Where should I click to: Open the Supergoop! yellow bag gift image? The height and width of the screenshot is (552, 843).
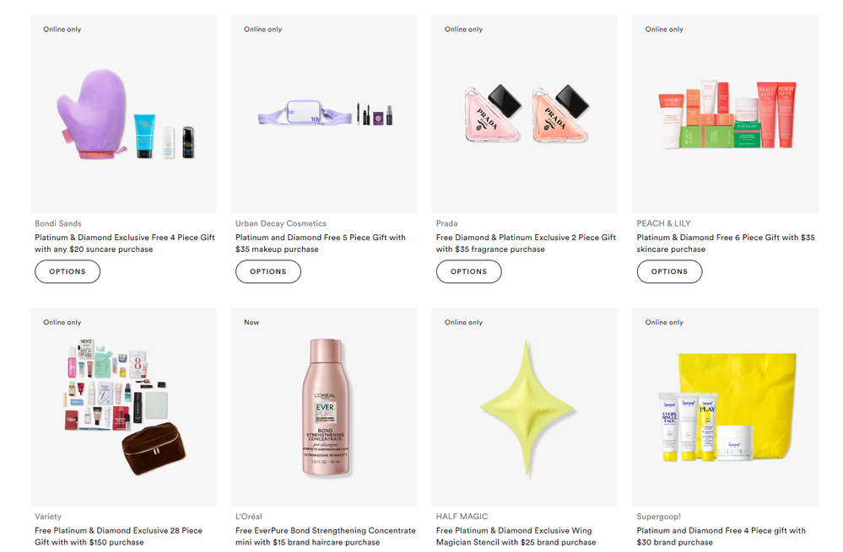[x=725, y=406]
